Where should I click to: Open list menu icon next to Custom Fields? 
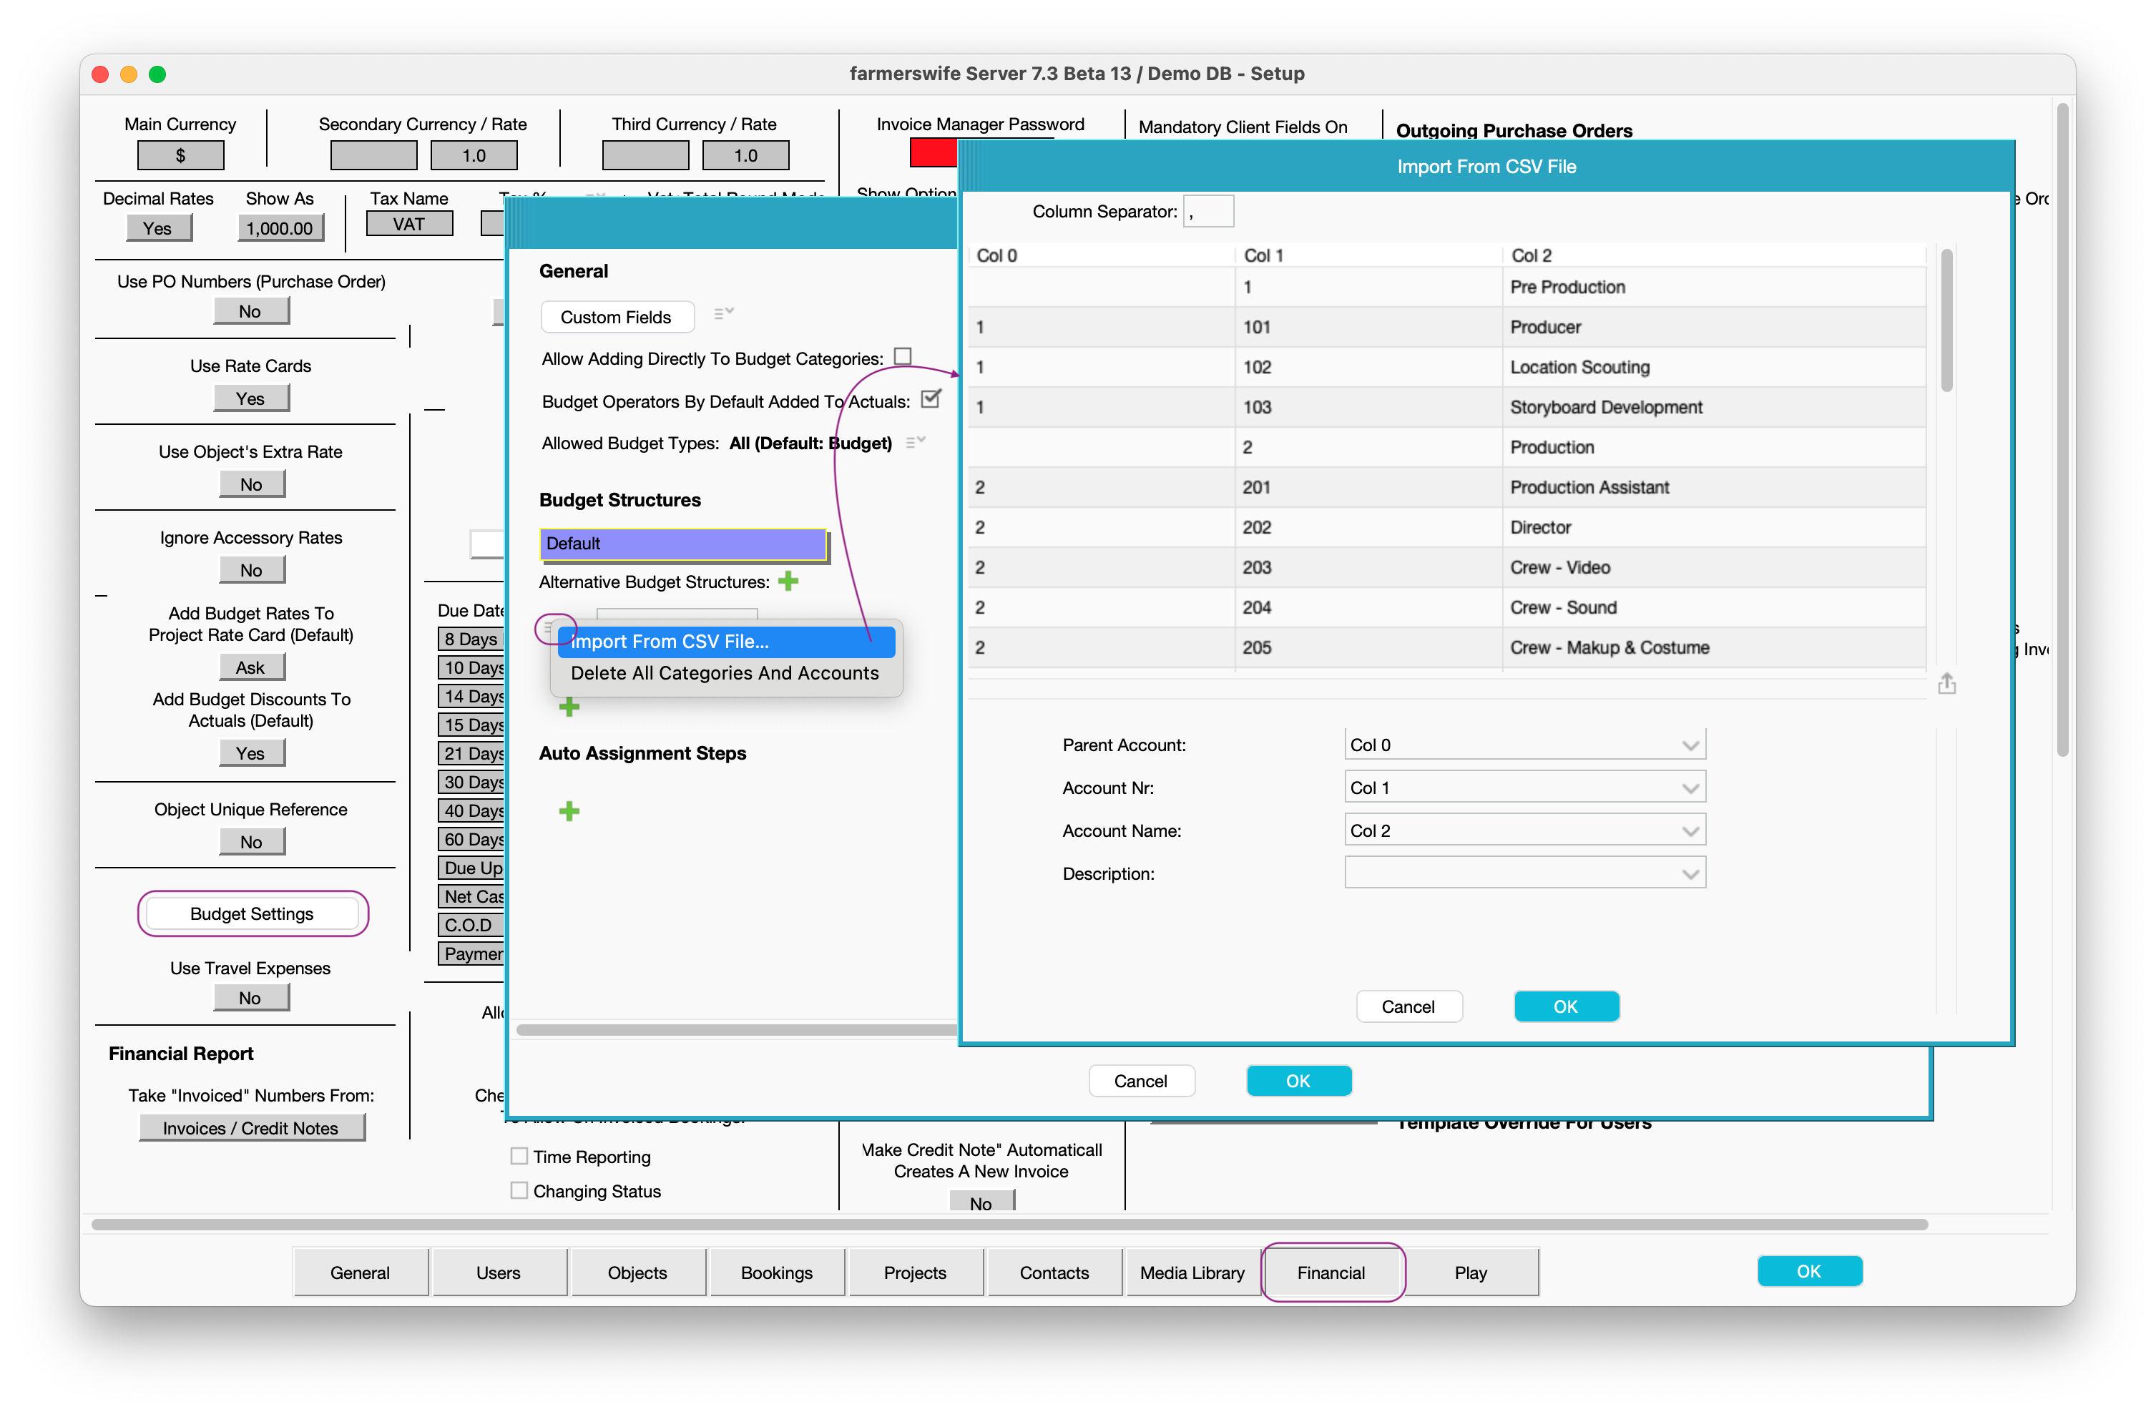[x=723, y=314]
